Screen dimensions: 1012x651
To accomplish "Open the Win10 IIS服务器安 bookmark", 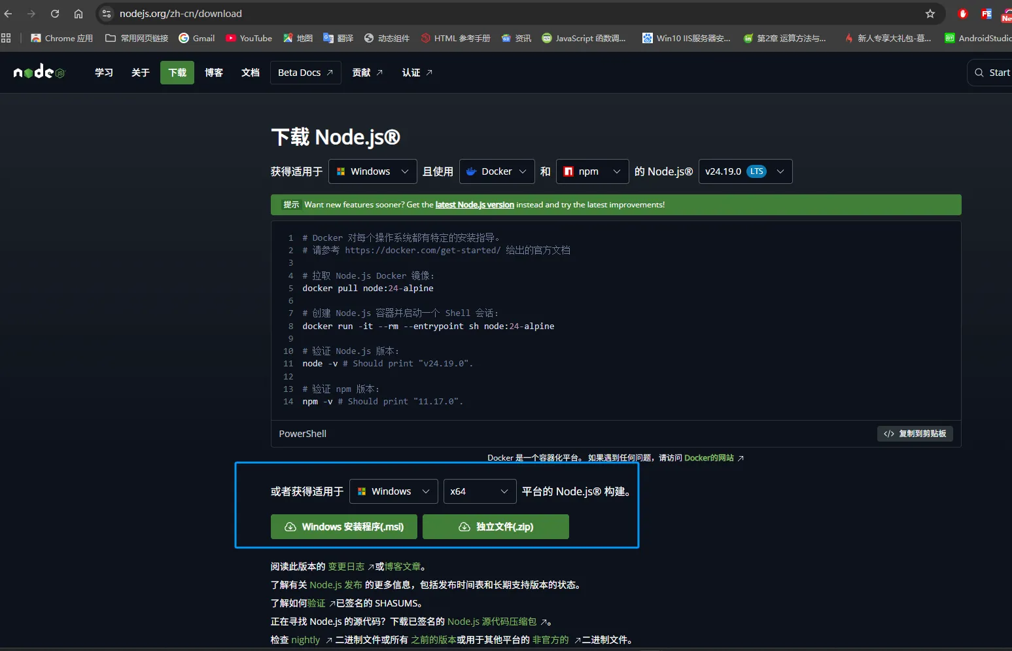I will coord(686,39).
